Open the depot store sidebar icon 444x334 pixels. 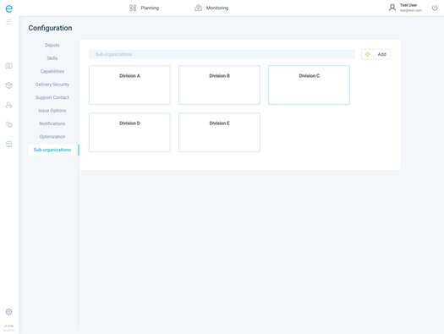[9, 144]
